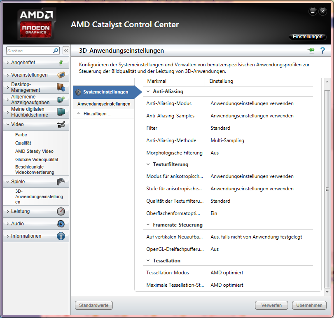Click the scrollbar up arrow
The image size is (334, 318).
point(327,82)
